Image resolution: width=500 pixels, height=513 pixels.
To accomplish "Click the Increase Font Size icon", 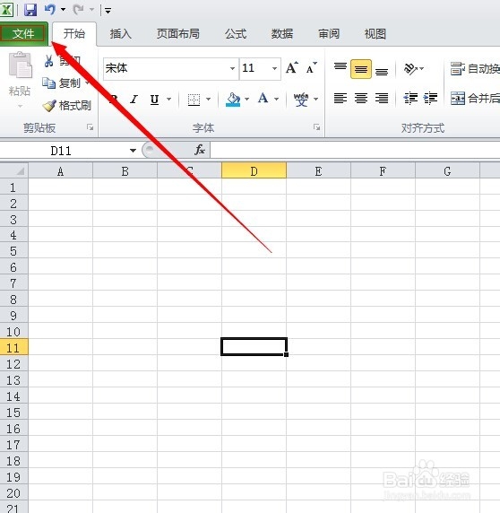I will (292, 68).
